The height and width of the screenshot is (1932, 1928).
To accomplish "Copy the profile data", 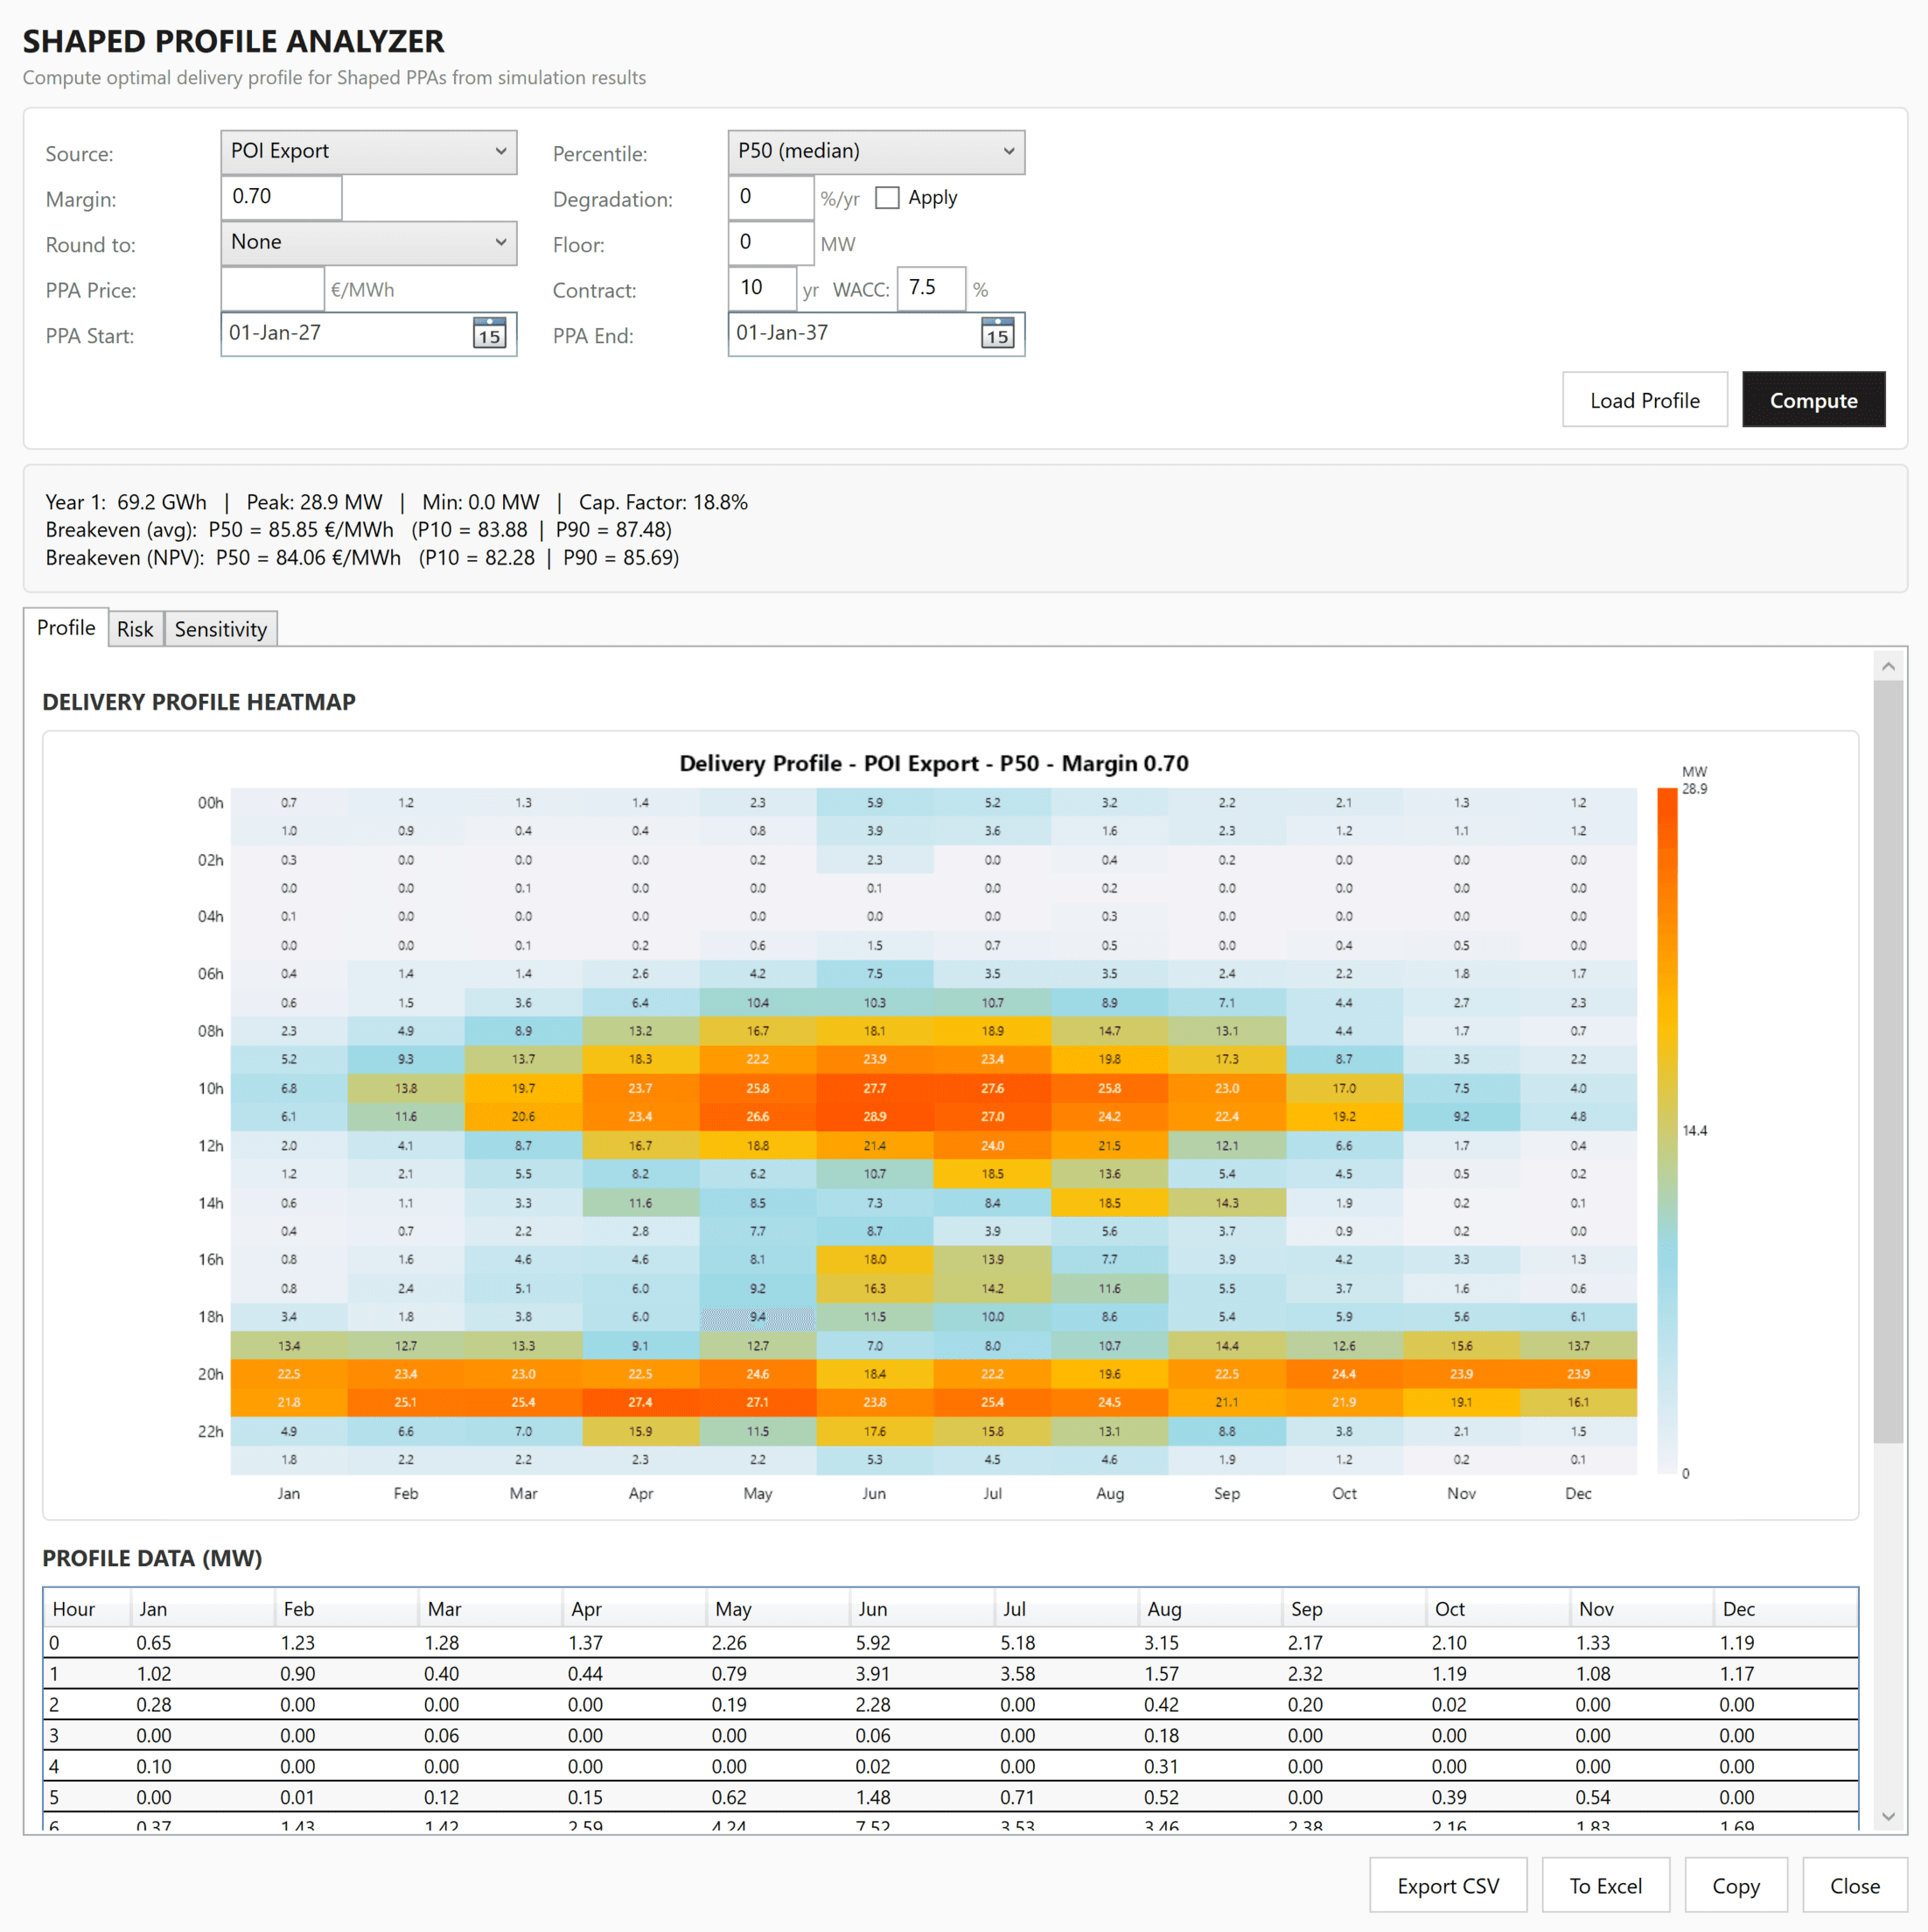I will (x=1736, y=1885).
